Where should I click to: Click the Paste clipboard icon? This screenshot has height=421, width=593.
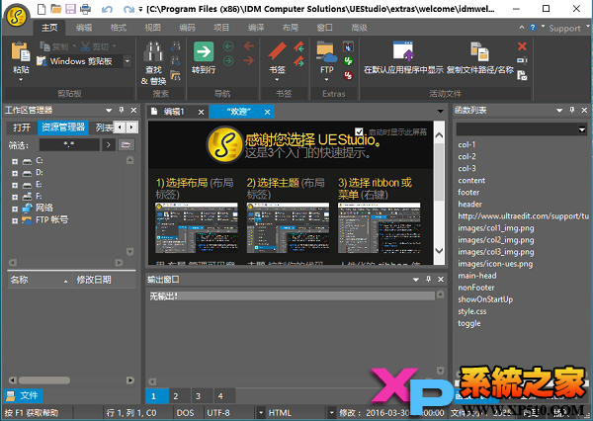click(x=21, y=51)
